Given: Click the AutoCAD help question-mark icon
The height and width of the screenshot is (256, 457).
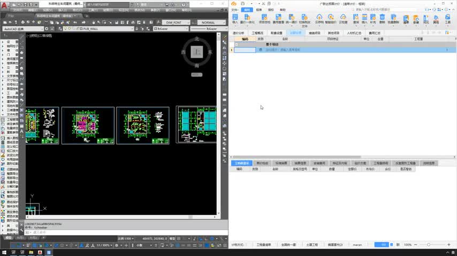Looking at the screenshot, I should click(184, 5).
